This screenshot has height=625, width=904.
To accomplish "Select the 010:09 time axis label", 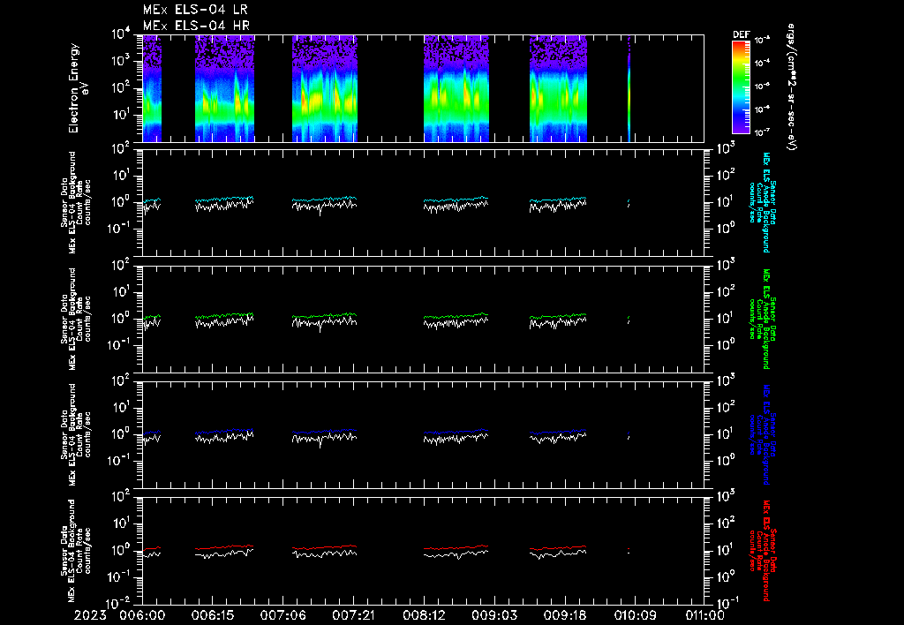I will click(635, 615).
